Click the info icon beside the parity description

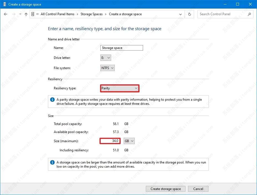pyautogui.click(x=52, y=100)
